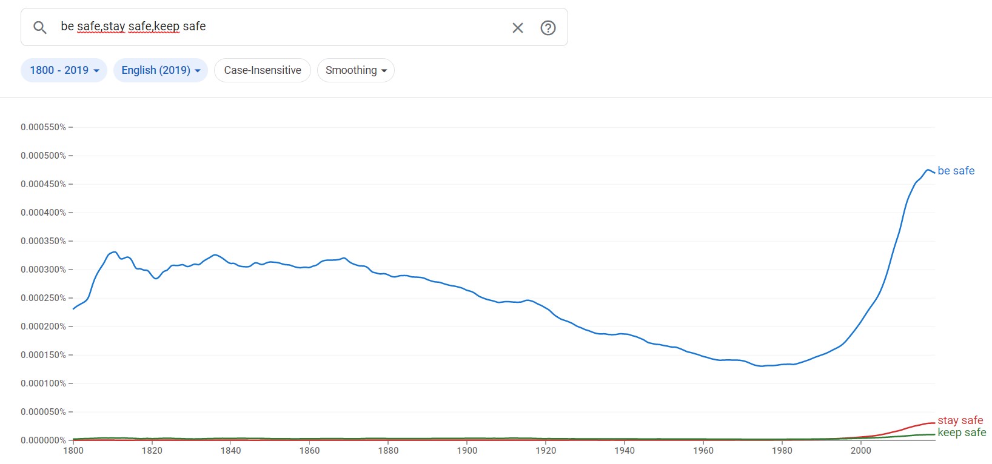992x464 pixels.
Task: Click the 1800 x-axis year label
Action: click(x=73, y=451)
